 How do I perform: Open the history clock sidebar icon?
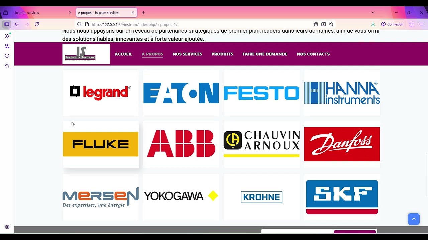tap(7, 56)
